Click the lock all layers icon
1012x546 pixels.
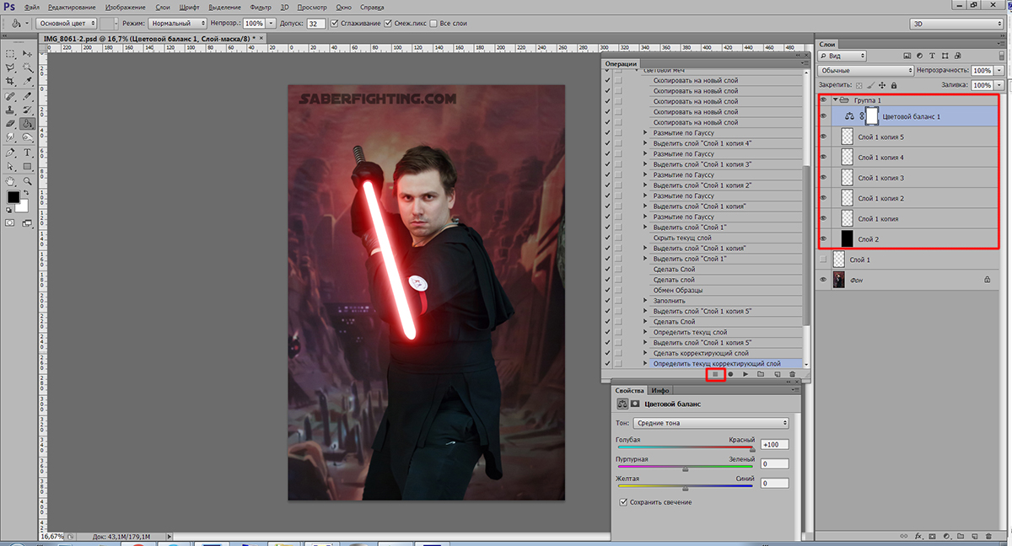pos(894,85)
